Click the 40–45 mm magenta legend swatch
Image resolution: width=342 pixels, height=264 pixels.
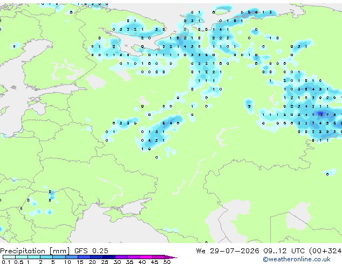[146, 257]
